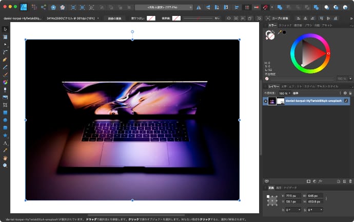Uncheck the daniel-korpai layer visibility checkbox
Screen dimensions: 354x222
tap(347, 101)
